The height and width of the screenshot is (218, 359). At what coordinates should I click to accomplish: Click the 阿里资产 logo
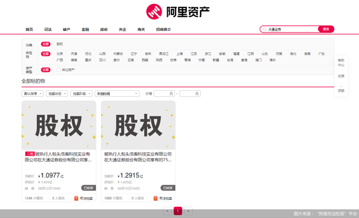point(178,11)
